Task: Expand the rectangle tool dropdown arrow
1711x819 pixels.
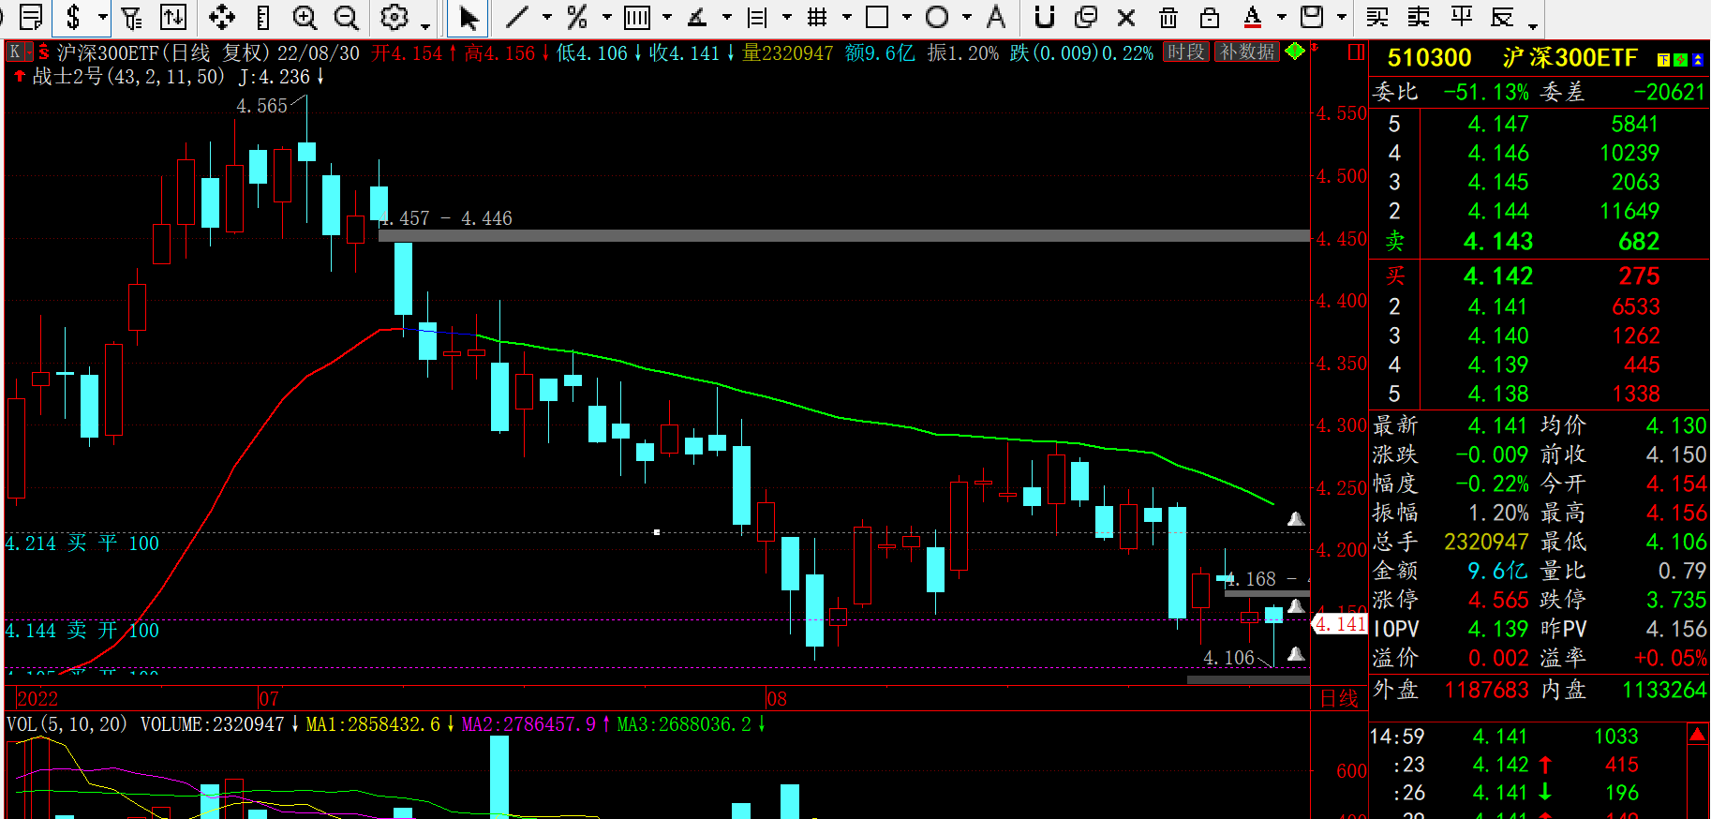Action: click(906, 18)
